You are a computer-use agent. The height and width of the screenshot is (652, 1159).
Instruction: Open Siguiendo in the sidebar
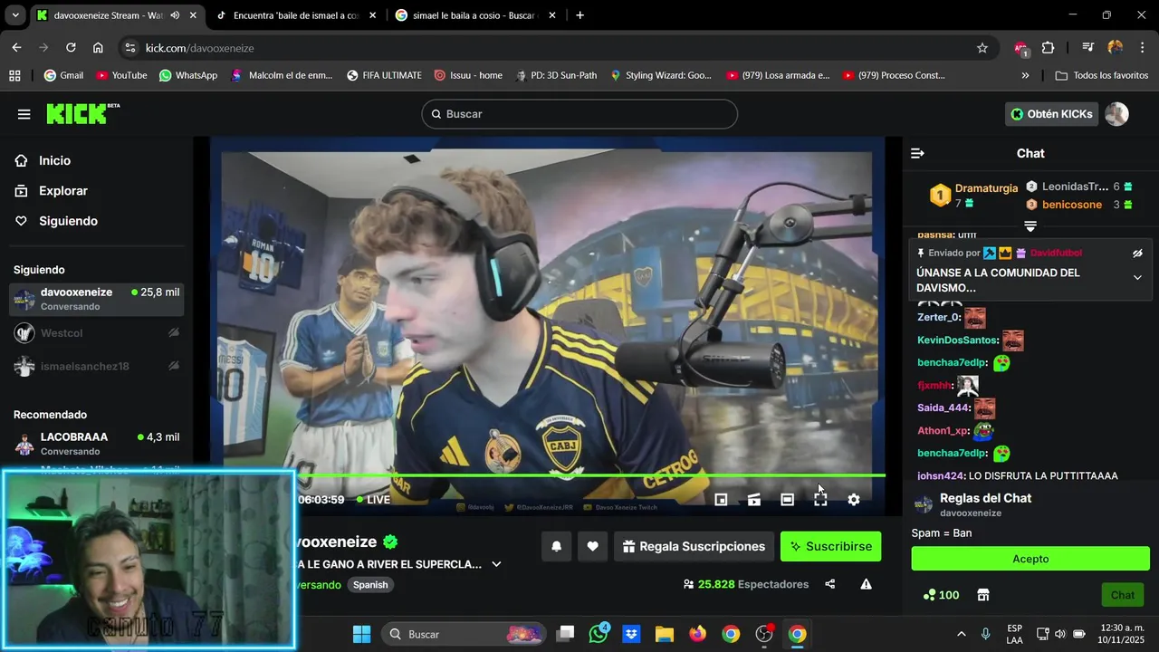pyautogui.click(x=68, y=221)
